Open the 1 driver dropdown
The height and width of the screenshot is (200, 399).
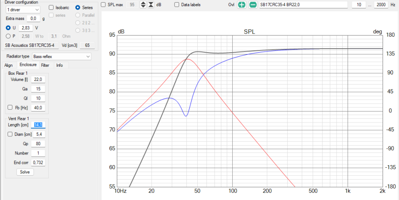pyautogui.click(x=23, y=10)
